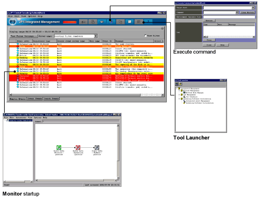Screen dimensions: 258x198
Task: Collapse Inventory/Software Distribution folder node
Action: point(179,99)
